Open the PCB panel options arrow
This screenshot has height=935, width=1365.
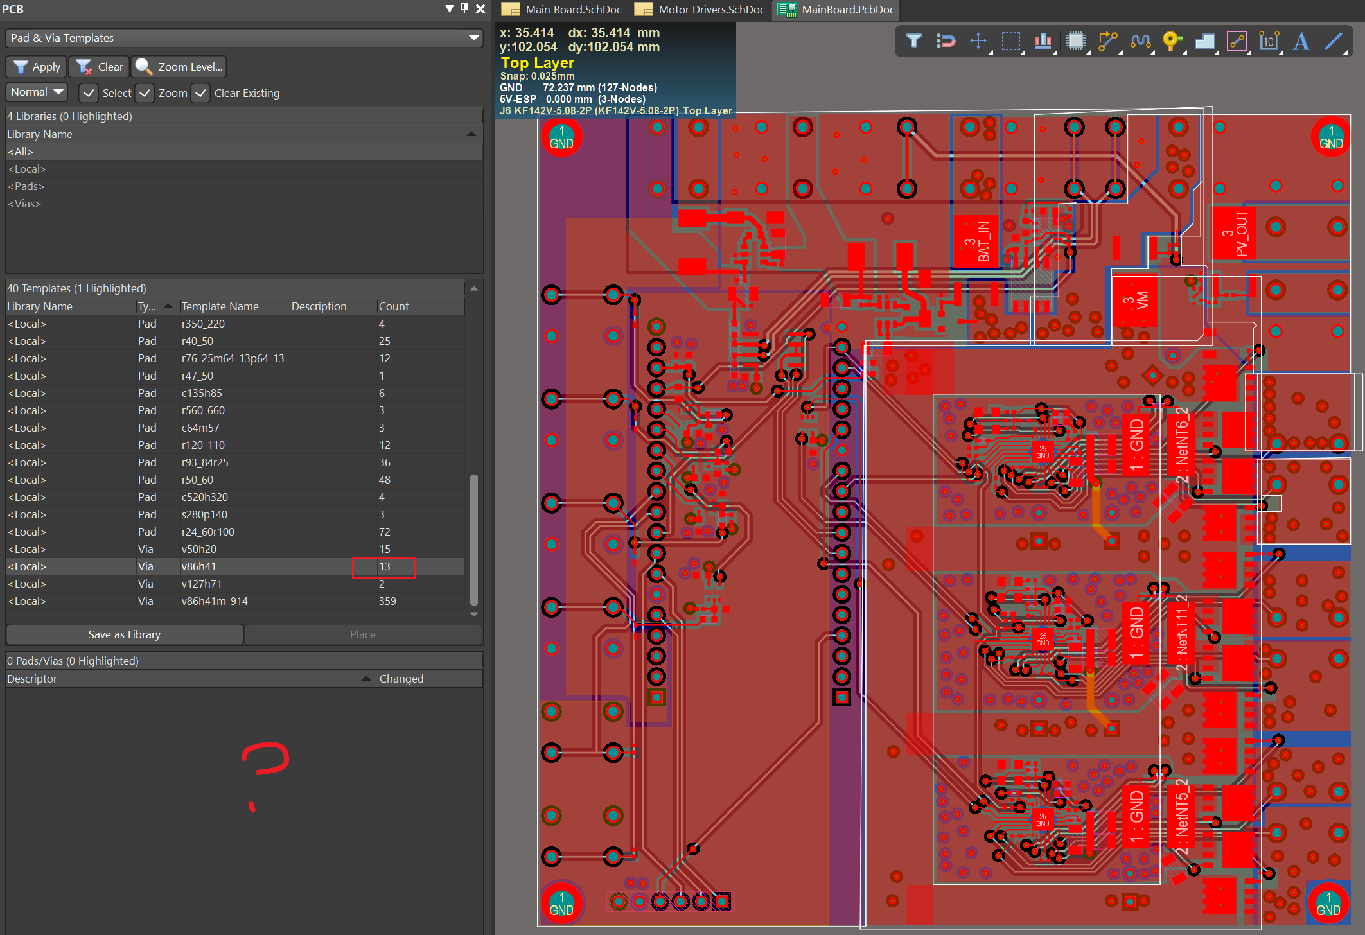[x=450, y=9]
